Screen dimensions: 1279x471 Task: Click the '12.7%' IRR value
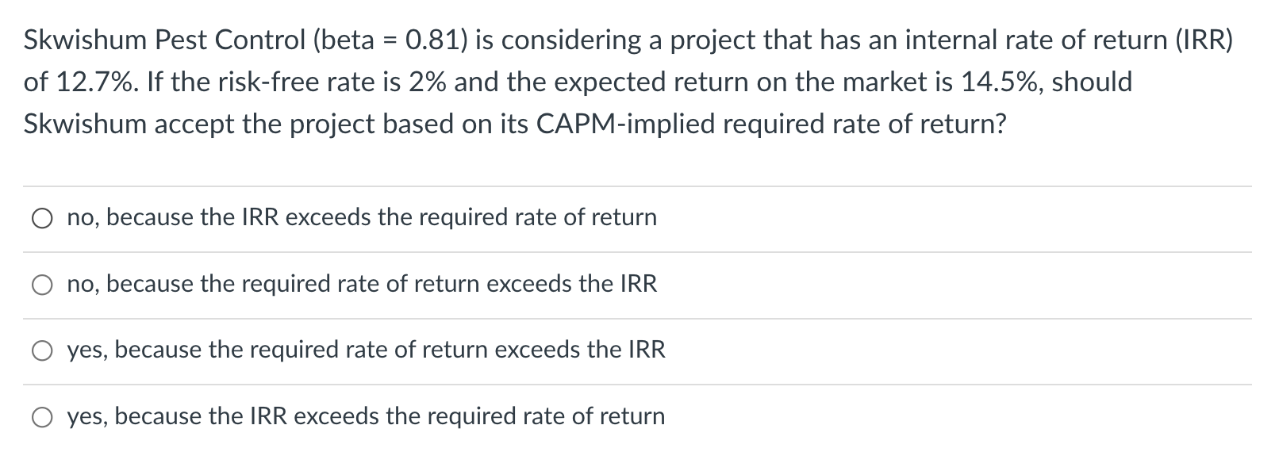point(86,82)
